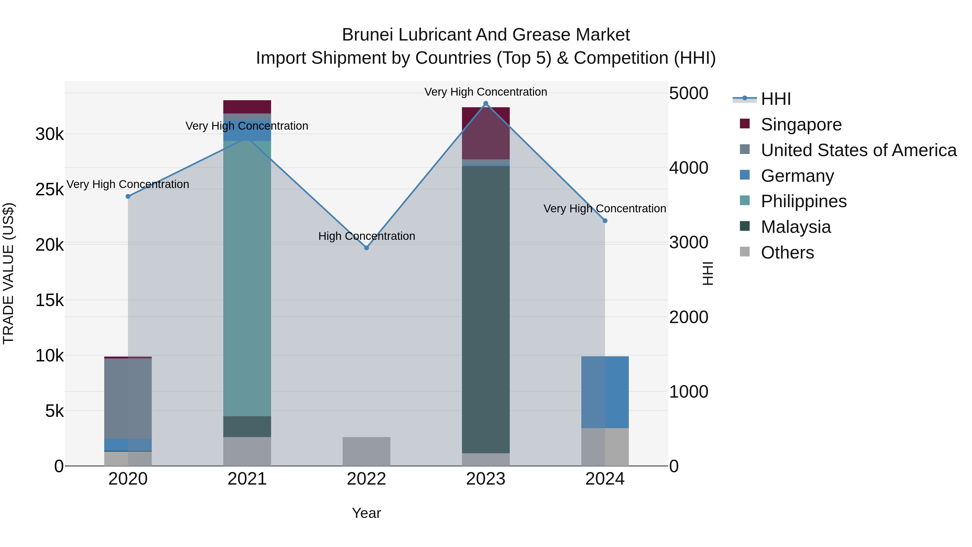Click the Malaysia dark green legend swatch
The width and height of the screenshot is (972, 547).
click(745, 226)
